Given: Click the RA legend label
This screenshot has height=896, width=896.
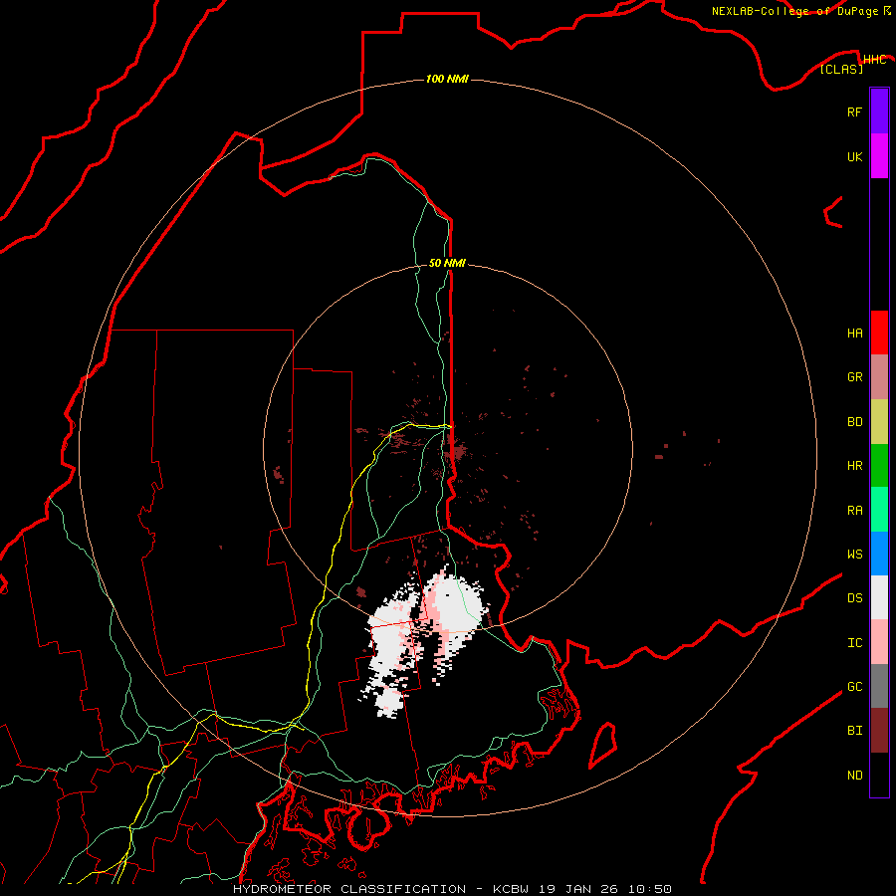Looking at the screenshot, I should (854, 511).
